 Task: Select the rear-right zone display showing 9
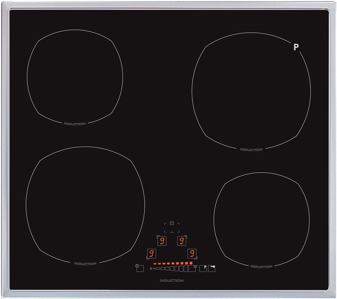[x=181, y=240]
